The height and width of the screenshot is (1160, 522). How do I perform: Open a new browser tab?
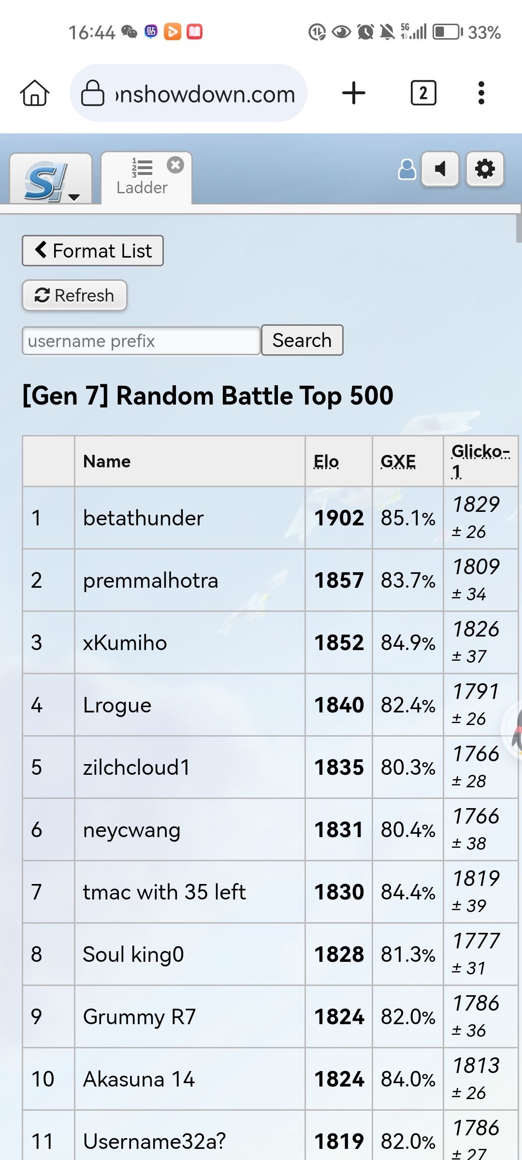[x=354, y=93]
